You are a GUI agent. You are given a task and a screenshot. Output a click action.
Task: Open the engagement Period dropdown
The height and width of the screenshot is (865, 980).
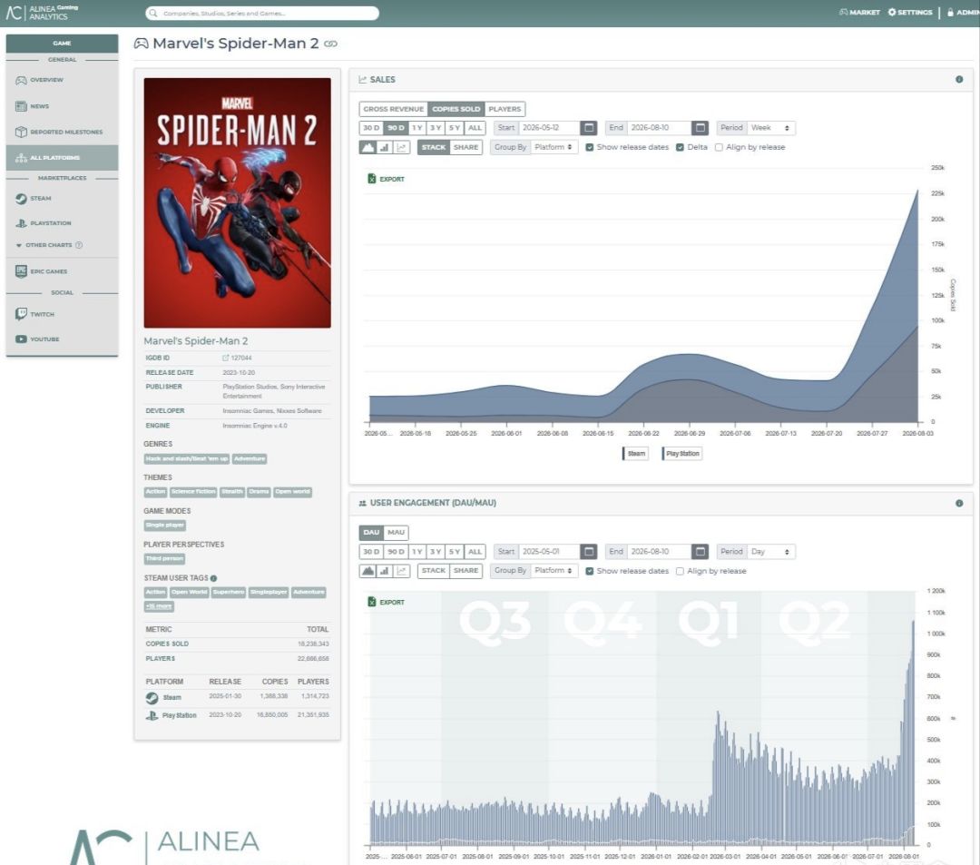(770, 552)
